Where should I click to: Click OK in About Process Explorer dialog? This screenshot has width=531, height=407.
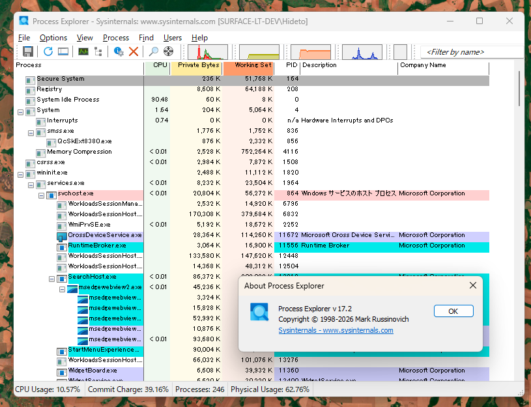453,311
